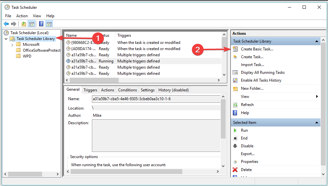Viewport: 328px width, 186px height.
Task: Collapse the Selected Item actions section
Action: coord(317,123)
